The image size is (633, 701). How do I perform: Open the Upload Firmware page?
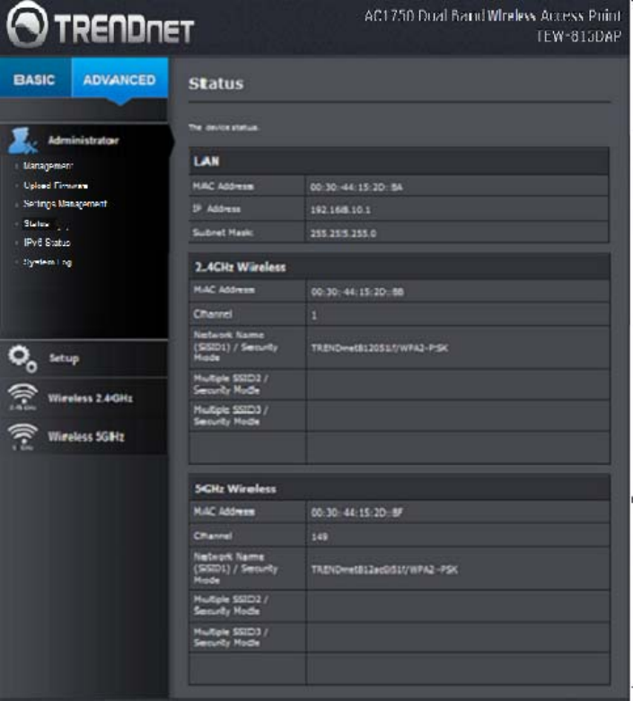(x=56, y=186)
